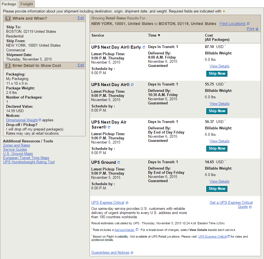Viewport: 264px width, 259px height.
Task: Open info icon for UPS Next Day Air Early
Action: tap(144, 47)
